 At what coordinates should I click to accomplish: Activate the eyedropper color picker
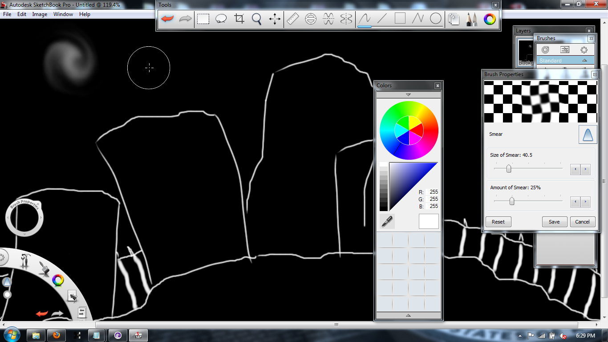387,221
